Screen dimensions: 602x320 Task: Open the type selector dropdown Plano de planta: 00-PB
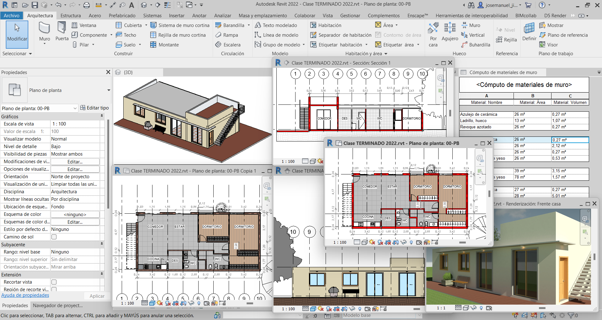click(75, 108)
